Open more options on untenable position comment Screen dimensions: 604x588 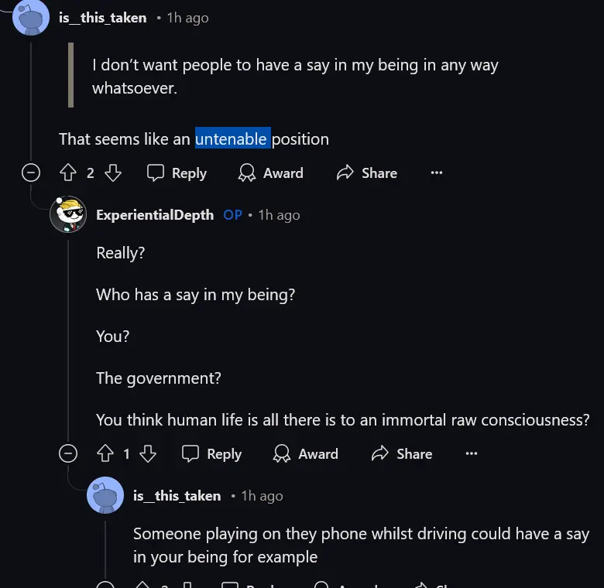click(437, 173)
